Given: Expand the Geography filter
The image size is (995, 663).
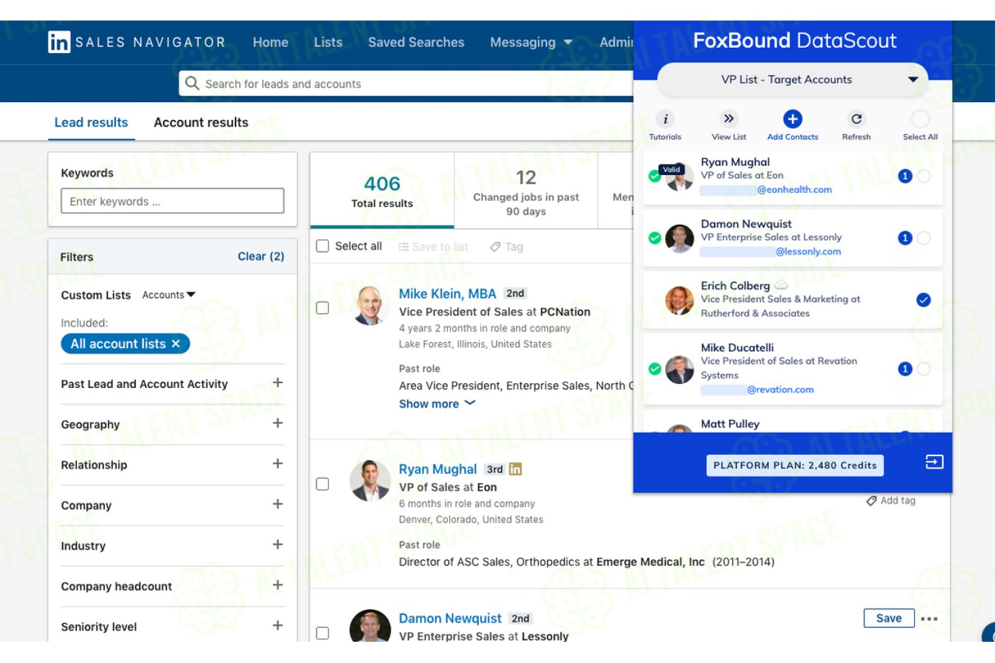Looking at the screenshot, I should (x=278, y=423).
